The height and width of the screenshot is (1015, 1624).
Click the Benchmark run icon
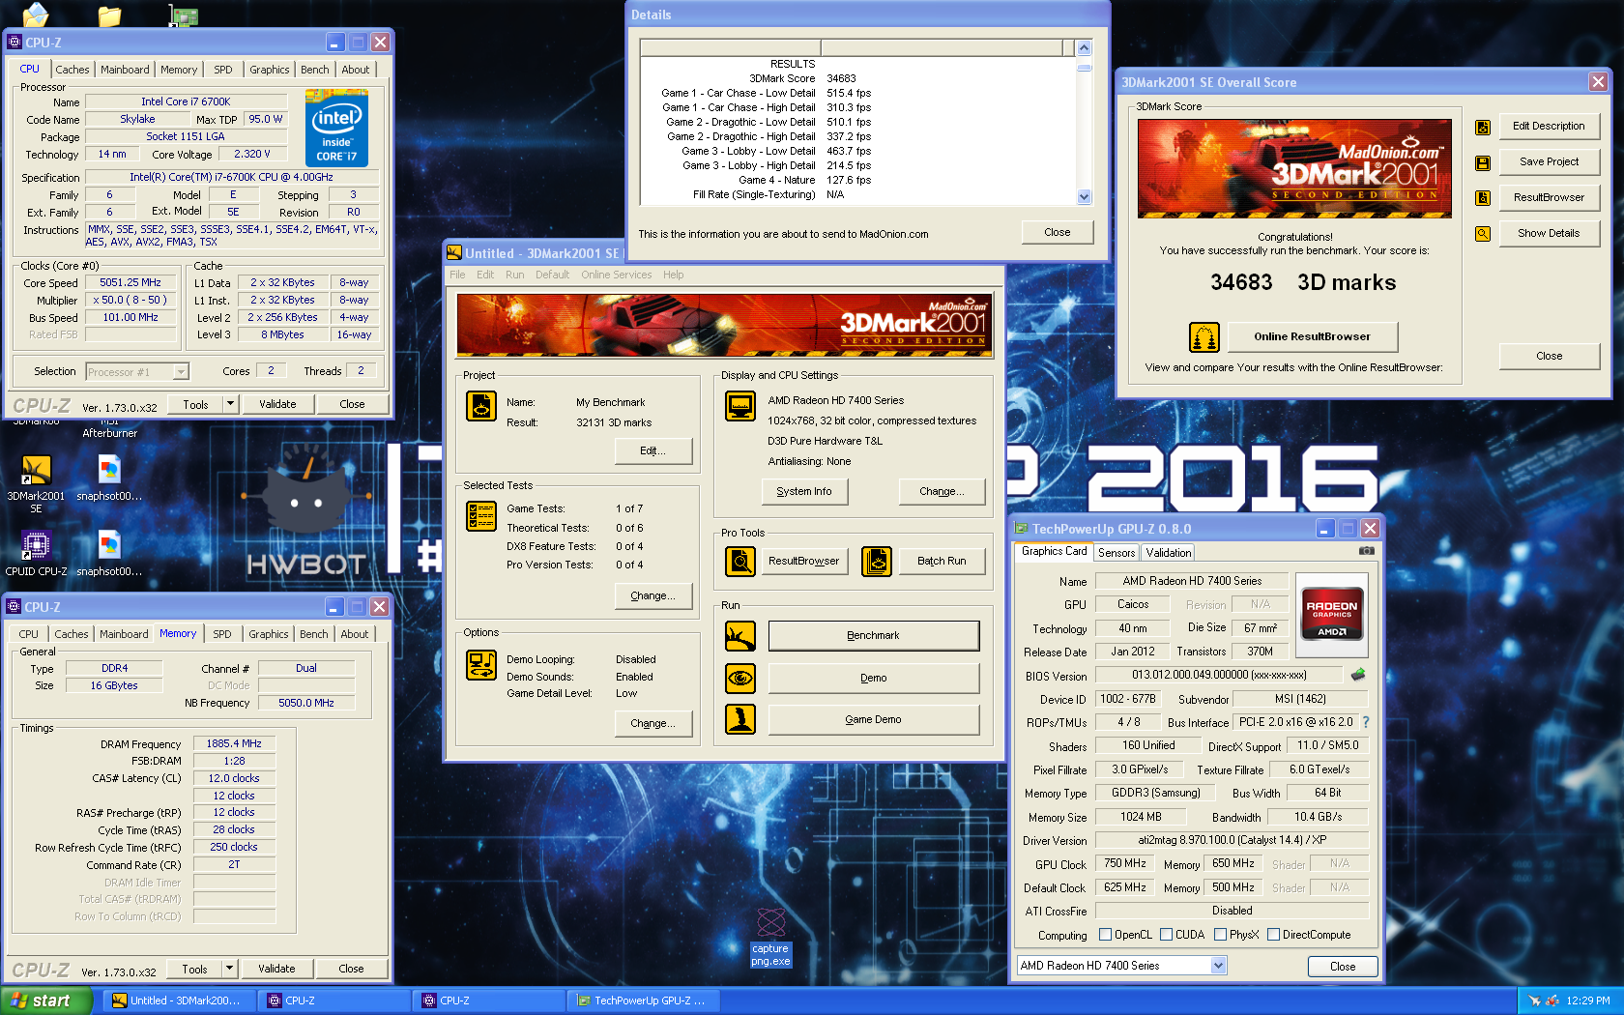coord(740,636)
